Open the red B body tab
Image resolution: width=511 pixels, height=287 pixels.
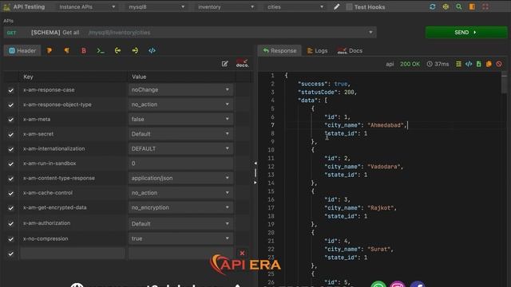[x=84, y=50]
